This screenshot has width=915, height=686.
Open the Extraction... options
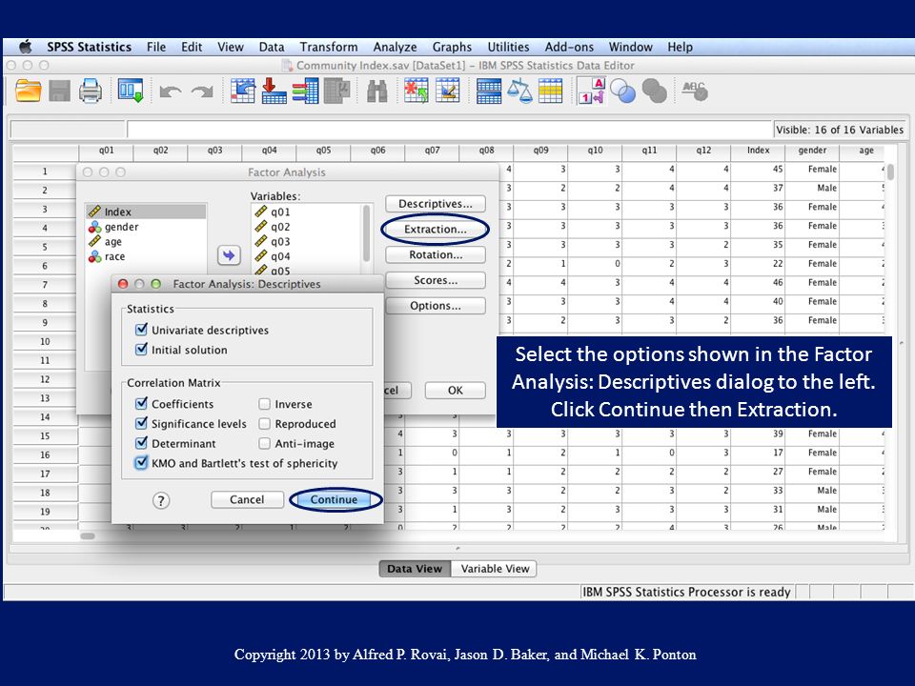tap(436, 230)
